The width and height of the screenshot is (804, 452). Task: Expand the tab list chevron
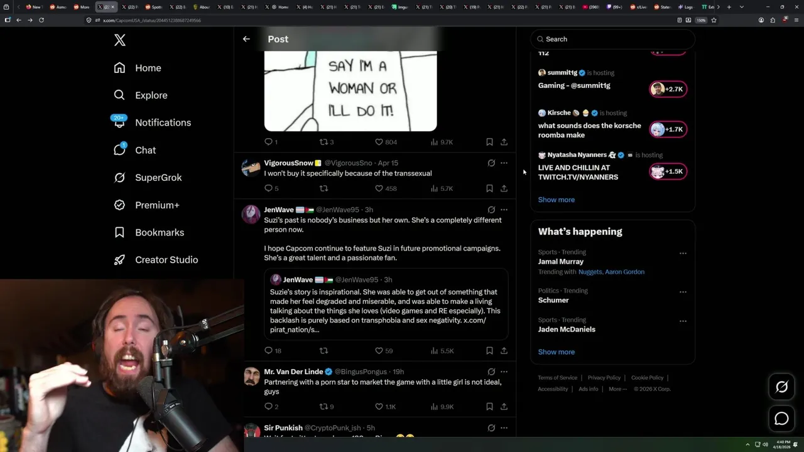click(742, 7)
